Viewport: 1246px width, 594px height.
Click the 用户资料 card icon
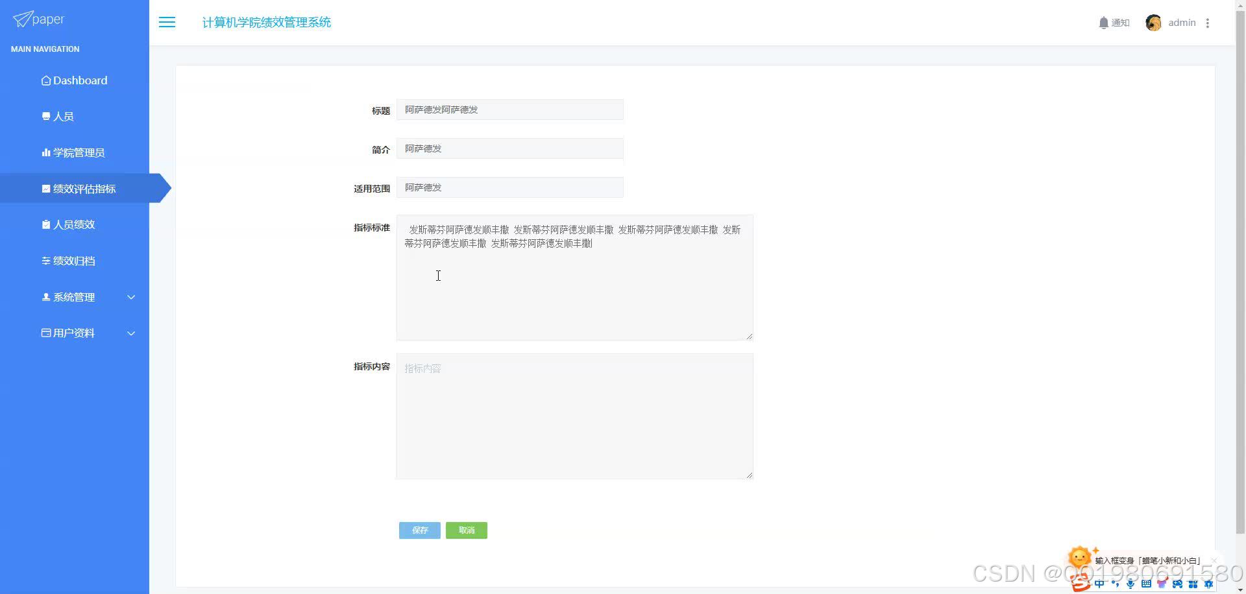tap(46, 333)
